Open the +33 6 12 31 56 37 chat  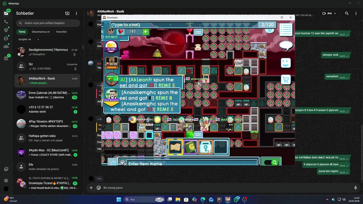click(x=47, y=109)
